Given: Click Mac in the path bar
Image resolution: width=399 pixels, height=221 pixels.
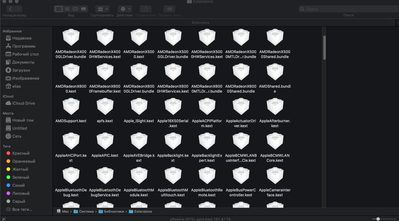Looking at the screenshot, I should click(63, 211).
